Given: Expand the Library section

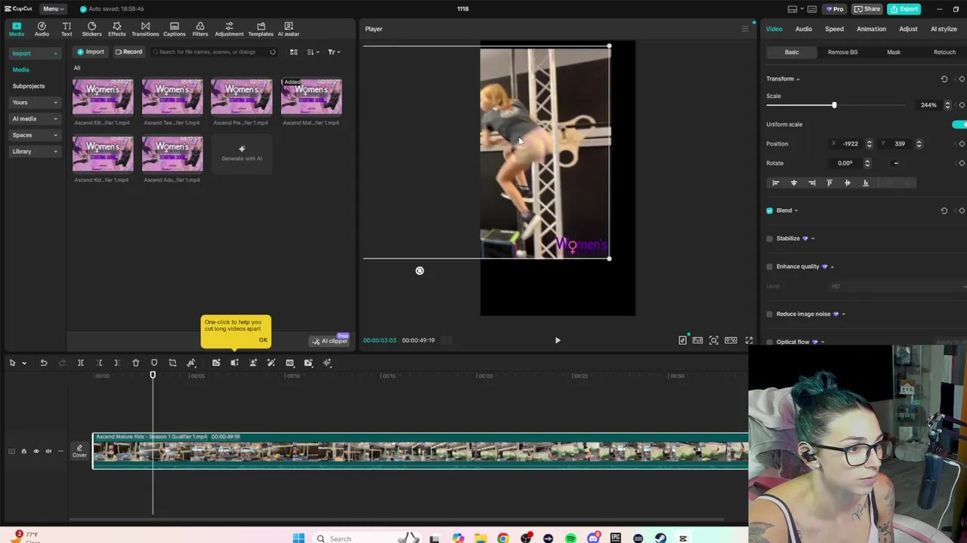Looking at the screenshot, I should [x=35, y=151].
